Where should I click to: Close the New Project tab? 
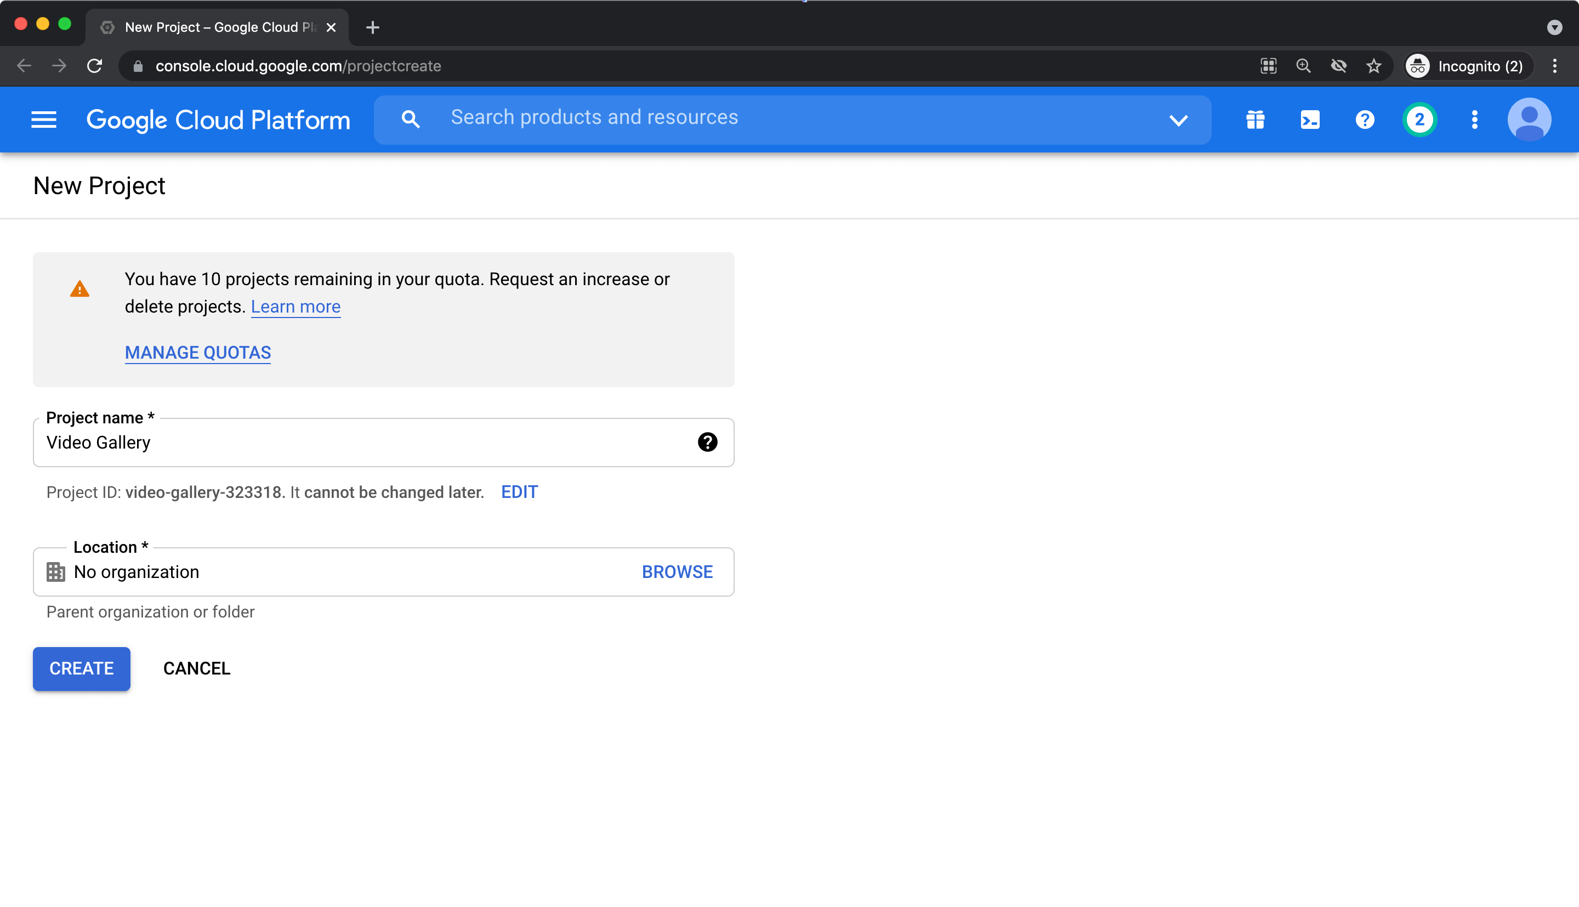click(331, 27)
